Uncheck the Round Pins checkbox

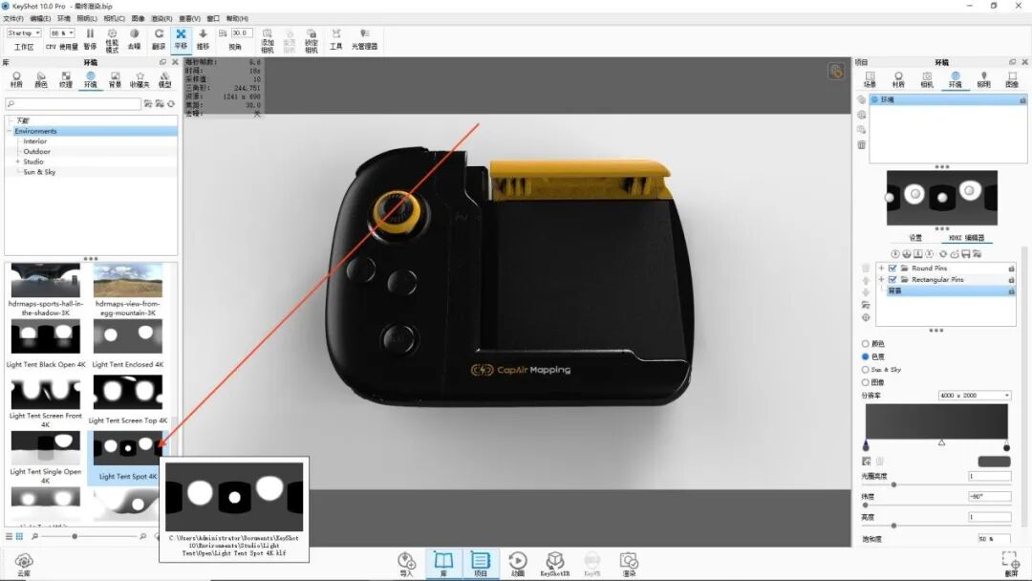pos(892,269)
